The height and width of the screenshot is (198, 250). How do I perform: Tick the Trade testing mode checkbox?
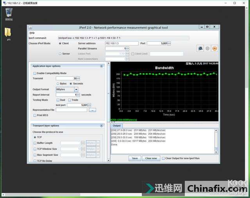[70, 100]
